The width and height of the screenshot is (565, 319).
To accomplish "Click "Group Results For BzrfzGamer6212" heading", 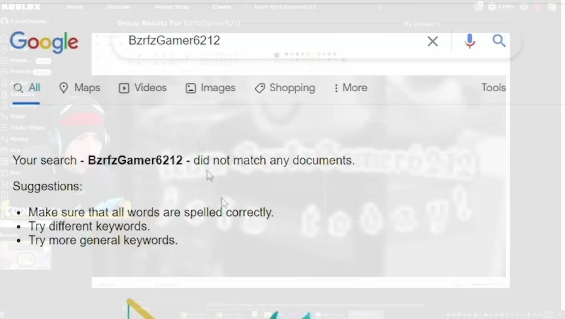I will (179, 23).
